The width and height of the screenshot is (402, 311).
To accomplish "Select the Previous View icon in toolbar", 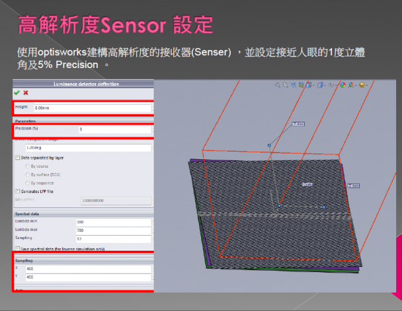I will pos(294,84).
